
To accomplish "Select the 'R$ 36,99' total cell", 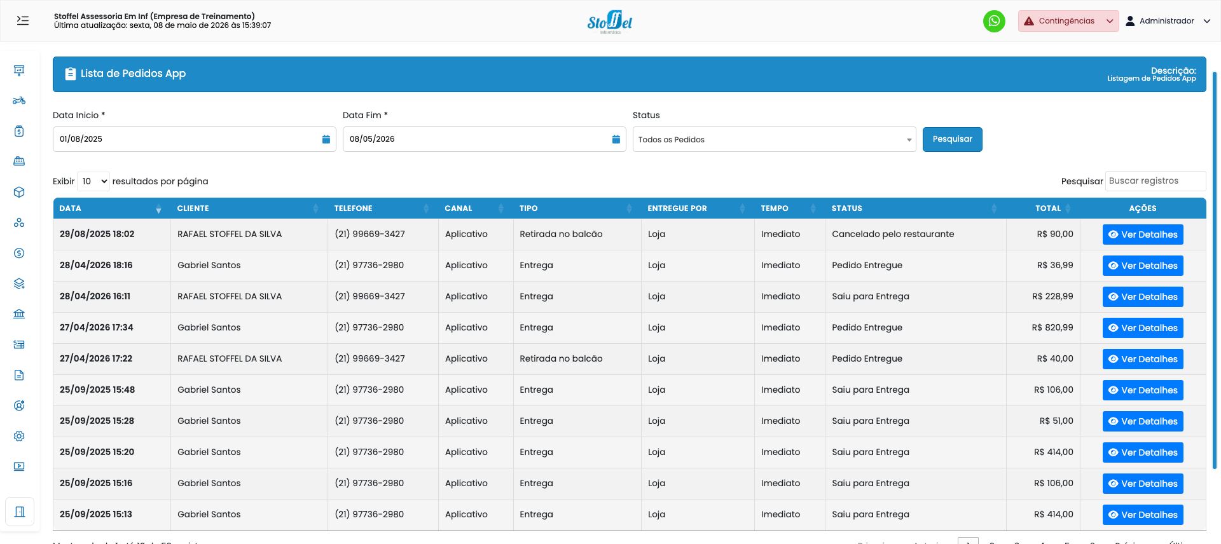I will point(1043,266).
